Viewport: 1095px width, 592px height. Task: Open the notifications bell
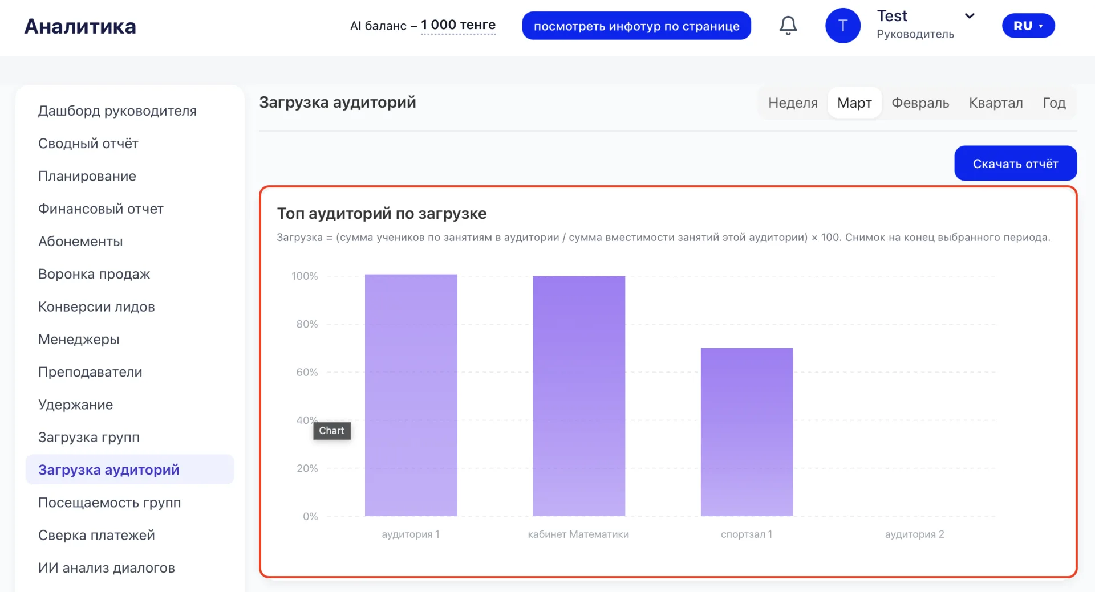[788, 26]
